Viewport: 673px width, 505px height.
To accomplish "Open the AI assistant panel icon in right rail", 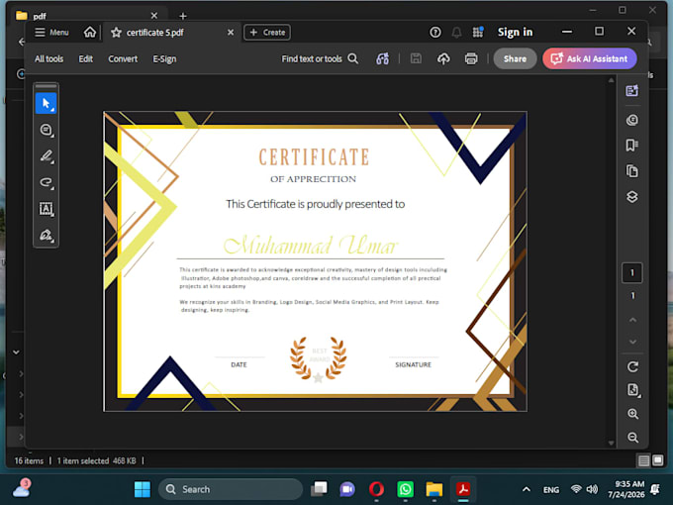I will pyautogui.click(x=631, y=91).
